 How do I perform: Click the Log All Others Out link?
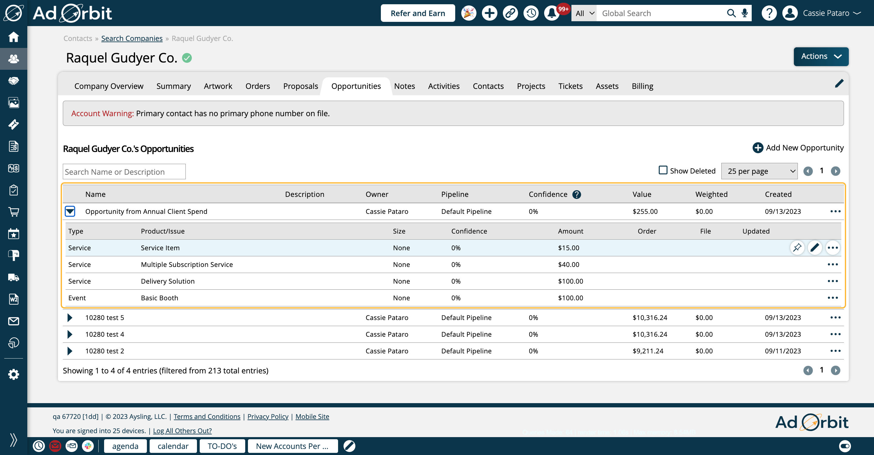click(182, 431)
